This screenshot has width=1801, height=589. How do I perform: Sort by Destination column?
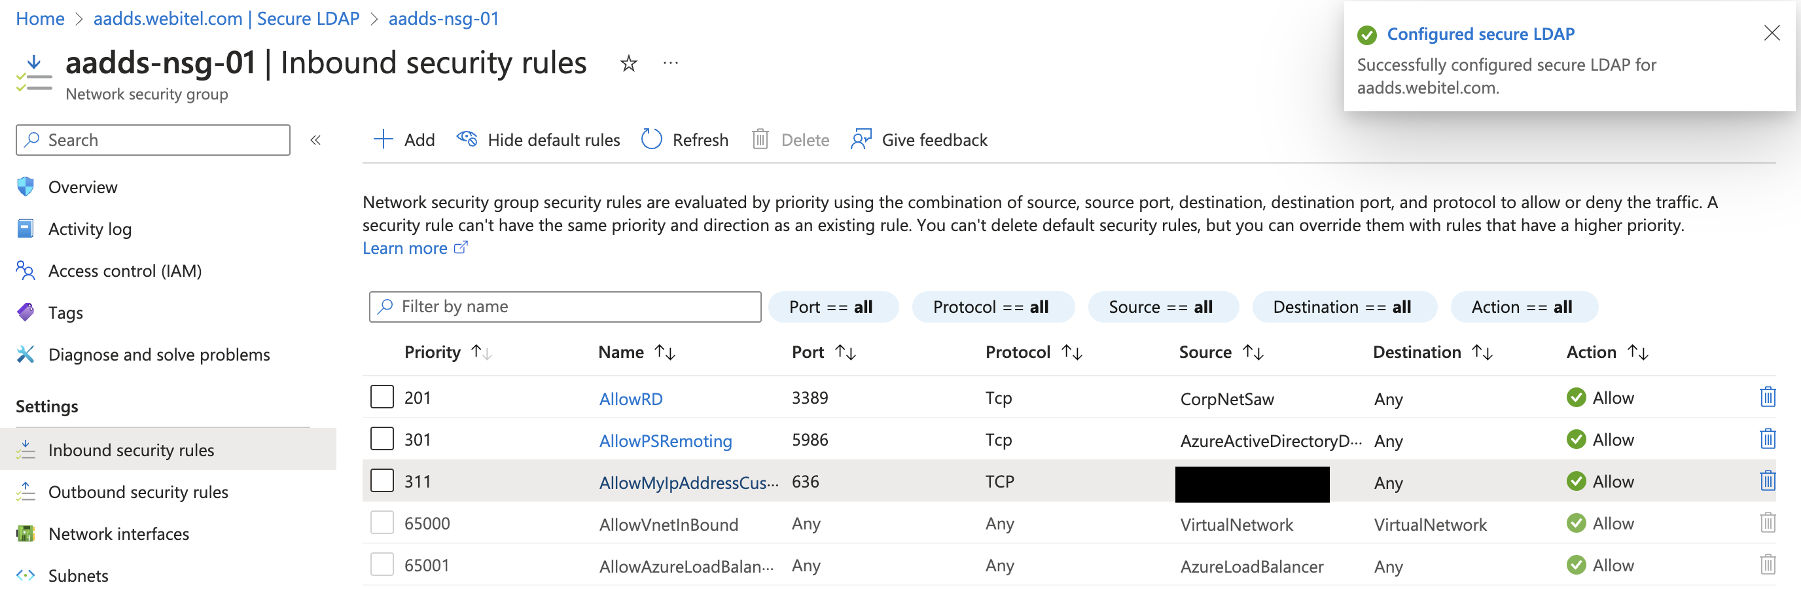point(1433,353)
